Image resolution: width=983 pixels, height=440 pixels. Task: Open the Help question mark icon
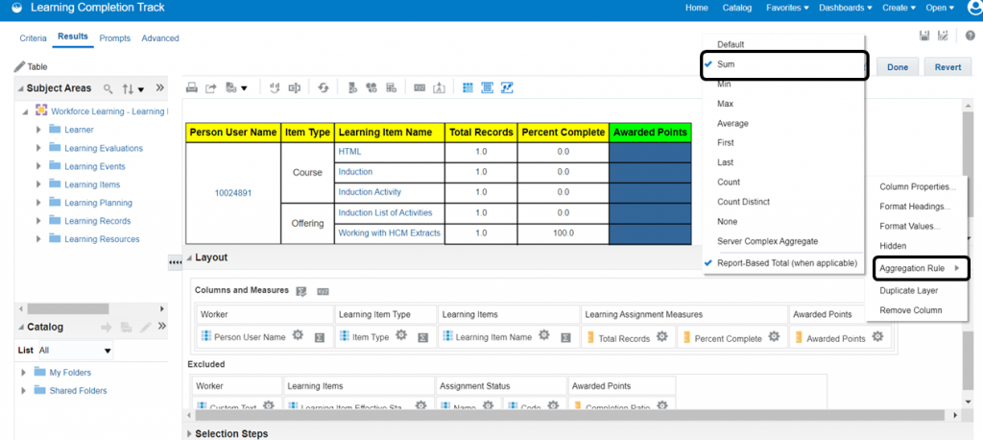[x=970, y=37]
